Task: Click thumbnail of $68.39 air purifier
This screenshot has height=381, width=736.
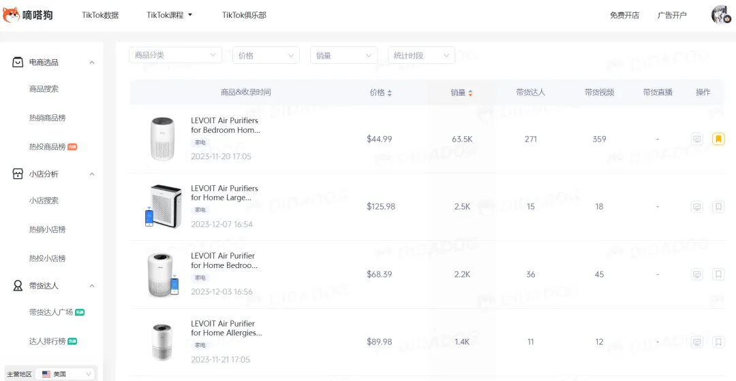Action: pyautogui.click(x=163, y=274)
